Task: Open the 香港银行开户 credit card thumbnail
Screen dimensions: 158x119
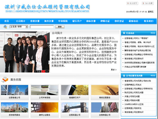Action: pos(75,90)
